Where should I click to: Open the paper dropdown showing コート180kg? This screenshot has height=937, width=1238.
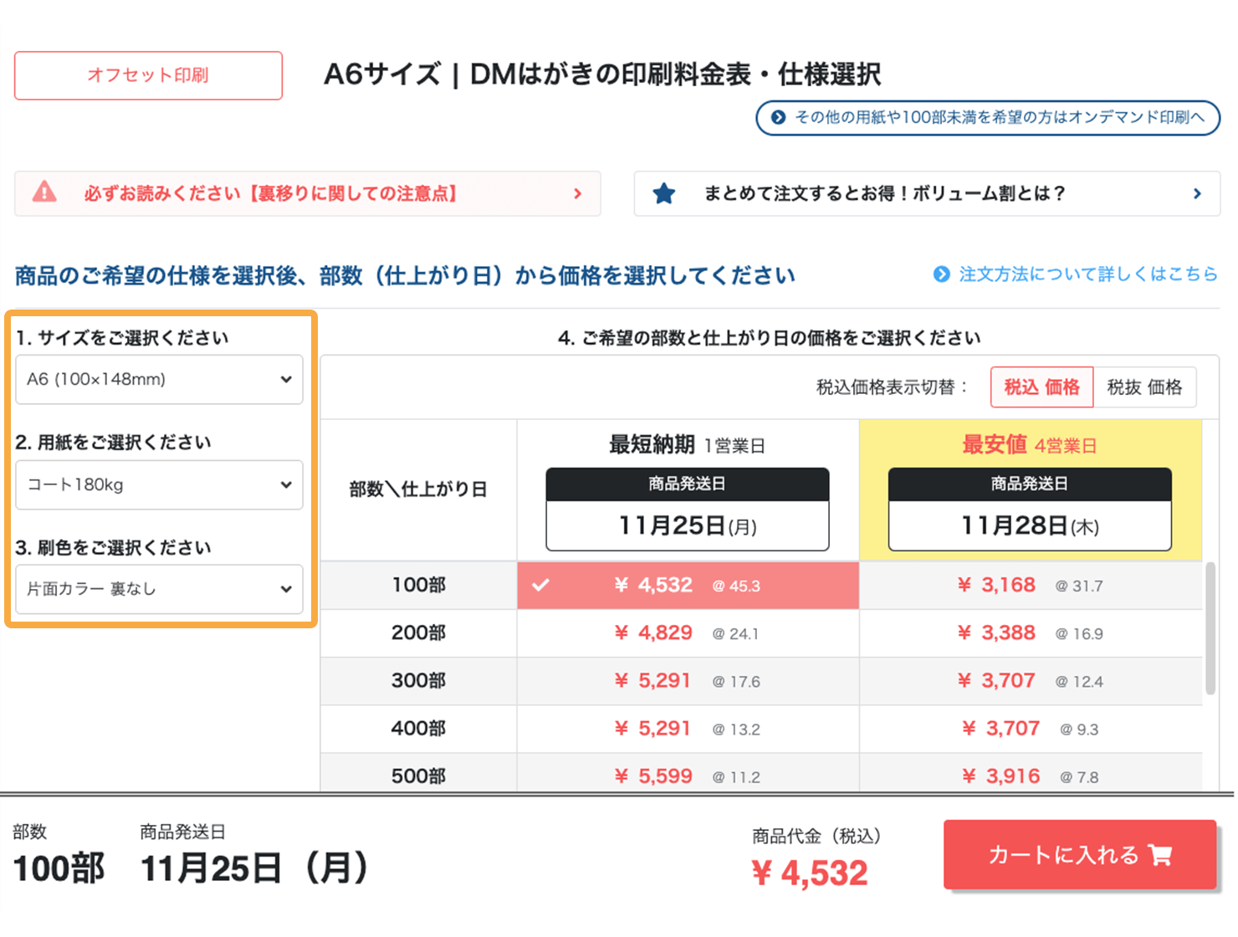click(x=159, y=484)
